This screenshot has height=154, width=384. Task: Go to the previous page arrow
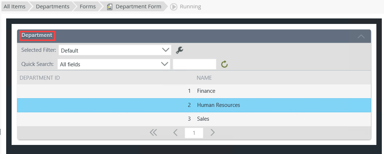point(176,133)
